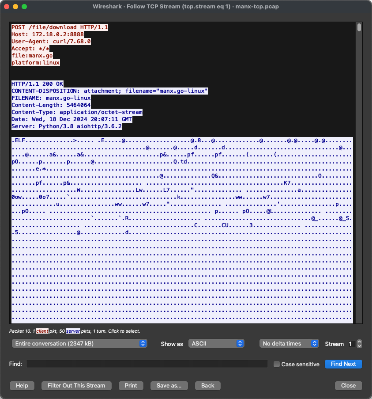Image resolution: width=372 pixels, height=399 pixels.
Task: Click inside the Find input field
Action: click(x=146, y=364)
